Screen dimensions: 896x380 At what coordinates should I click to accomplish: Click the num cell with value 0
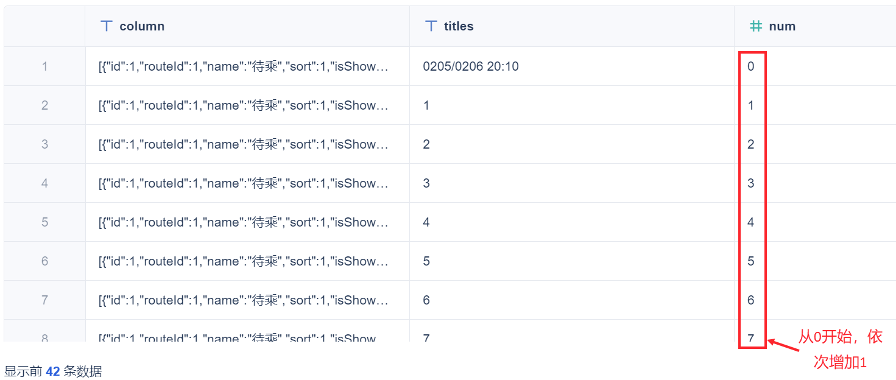pos(751,66)
